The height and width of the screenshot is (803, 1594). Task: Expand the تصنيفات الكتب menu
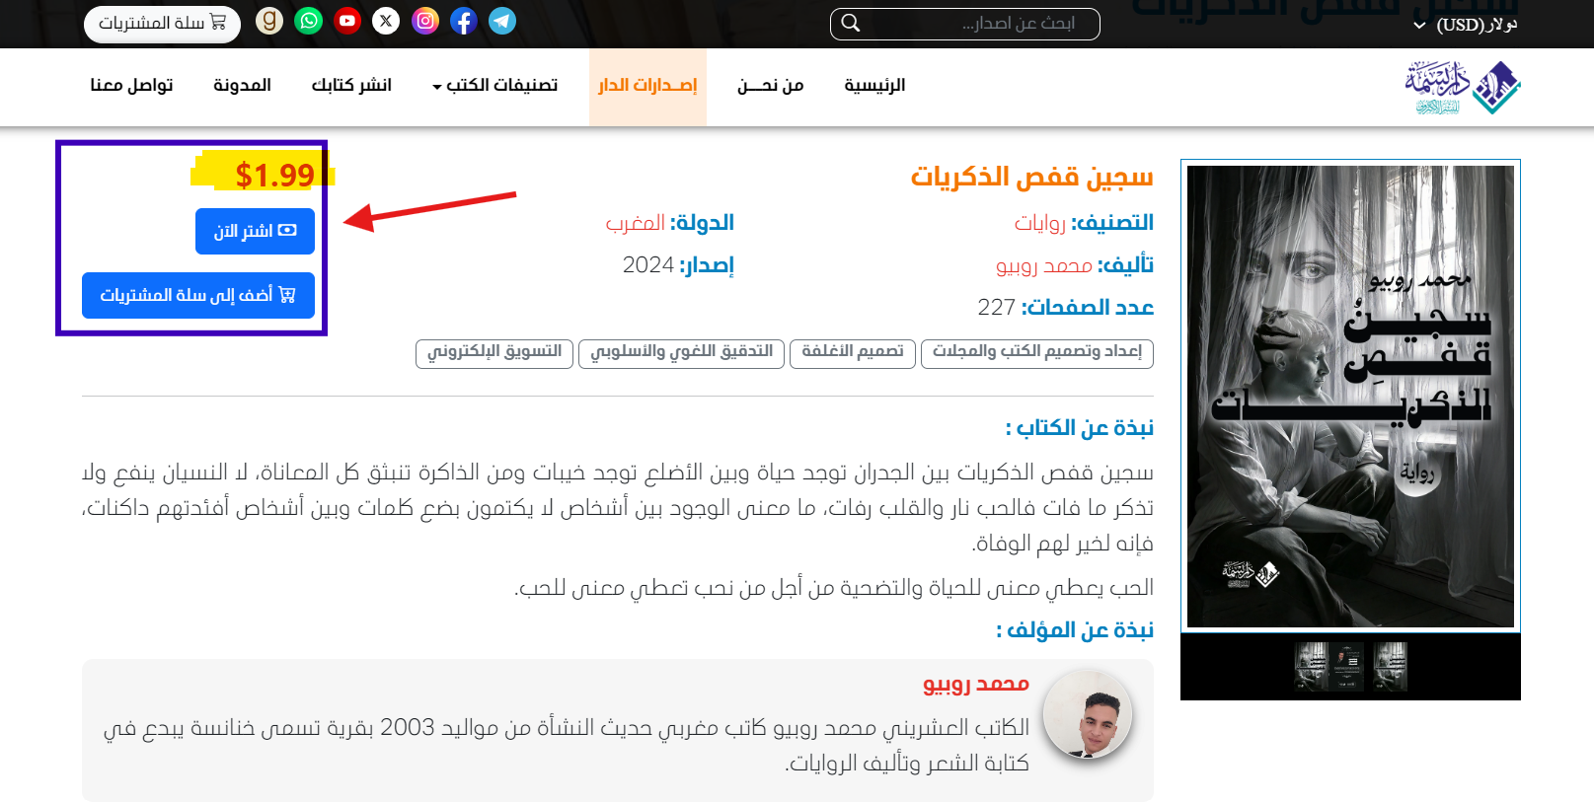coord(495,86)
